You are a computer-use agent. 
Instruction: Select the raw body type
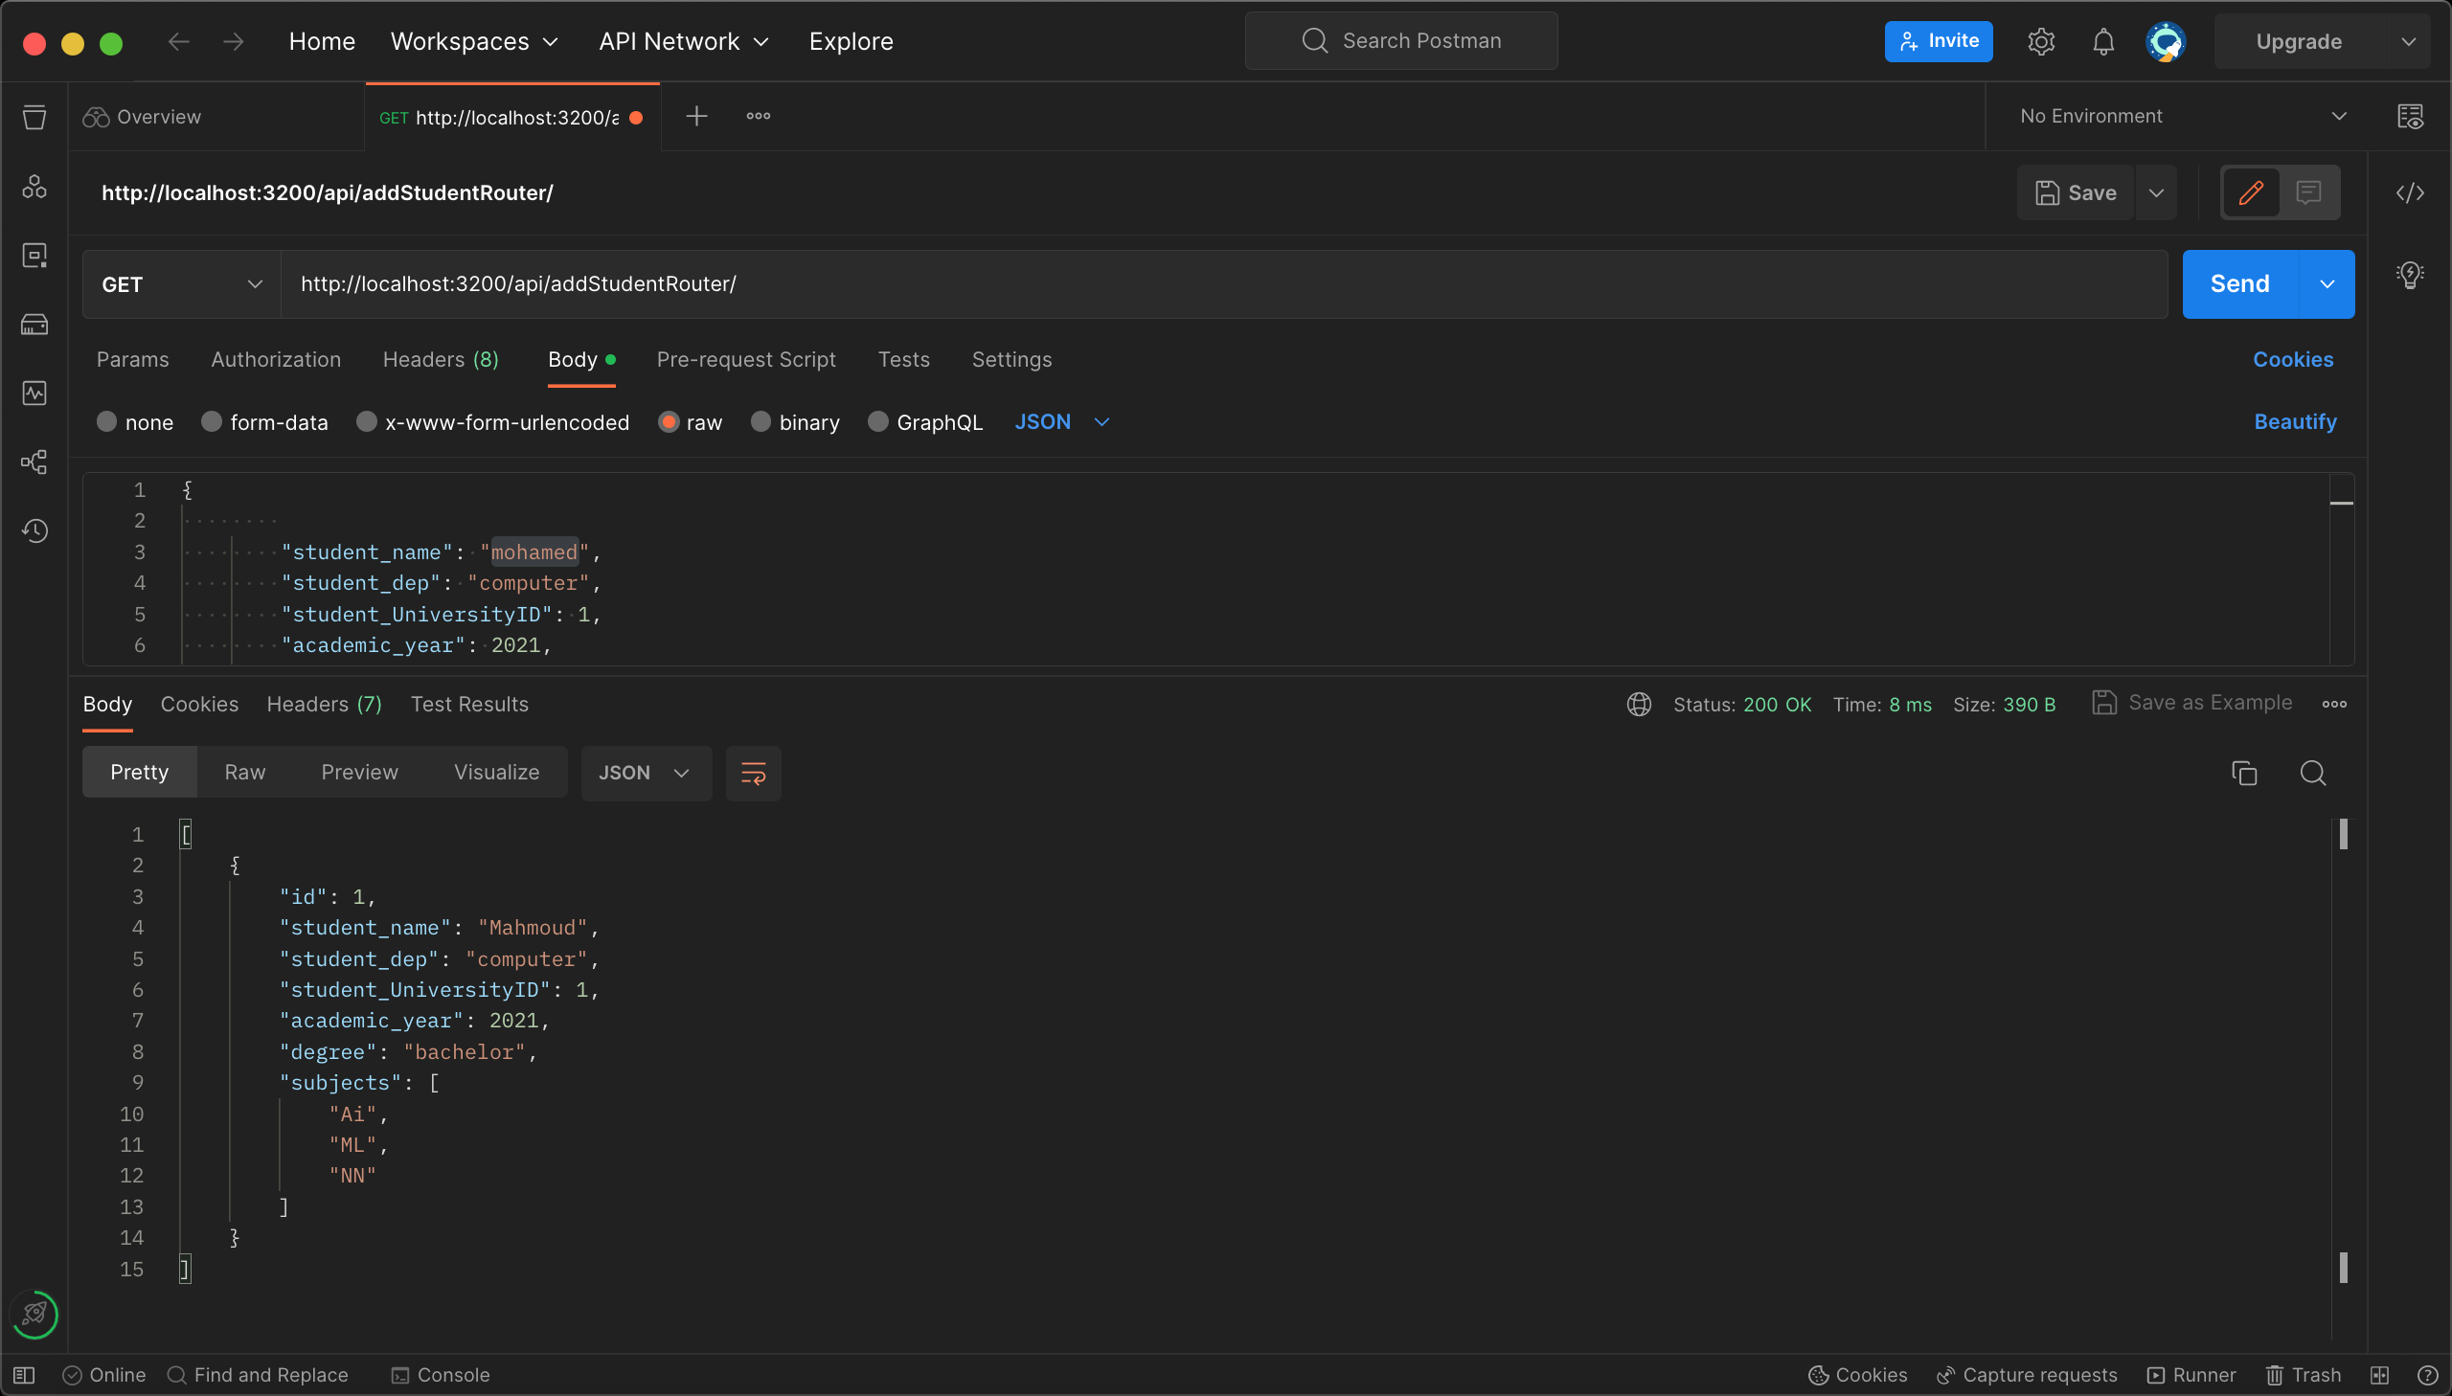691,422
